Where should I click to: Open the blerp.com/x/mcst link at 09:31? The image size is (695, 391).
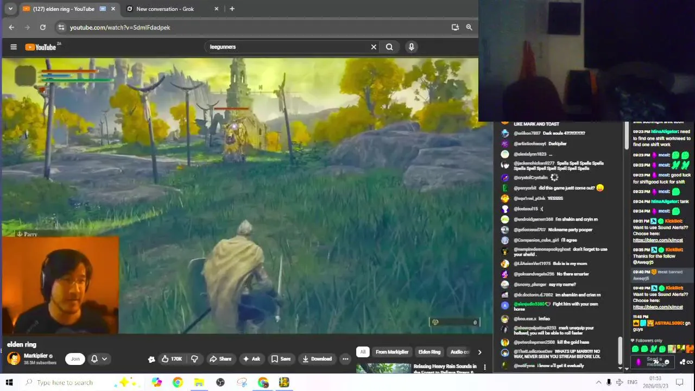(658, 240)
